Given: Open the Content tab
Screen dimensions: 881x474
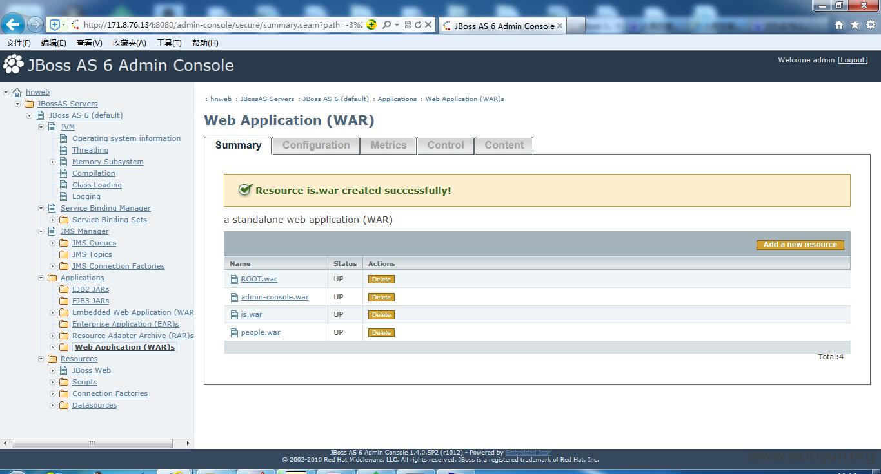Looking at the screenshot, I should pyautogui.click(x=504, y=146).
